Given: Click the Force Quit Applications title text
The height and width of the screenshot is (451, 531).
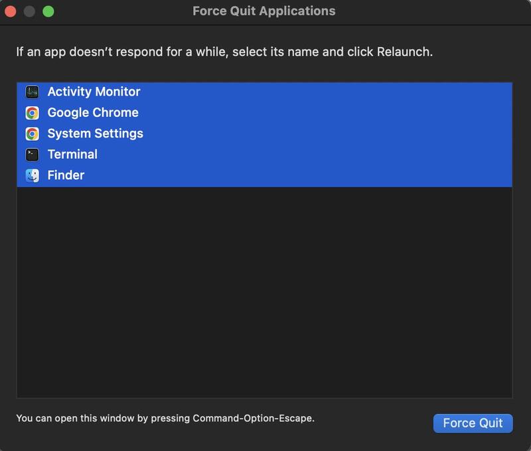Looking at the screenshot, I should [264, 11].
